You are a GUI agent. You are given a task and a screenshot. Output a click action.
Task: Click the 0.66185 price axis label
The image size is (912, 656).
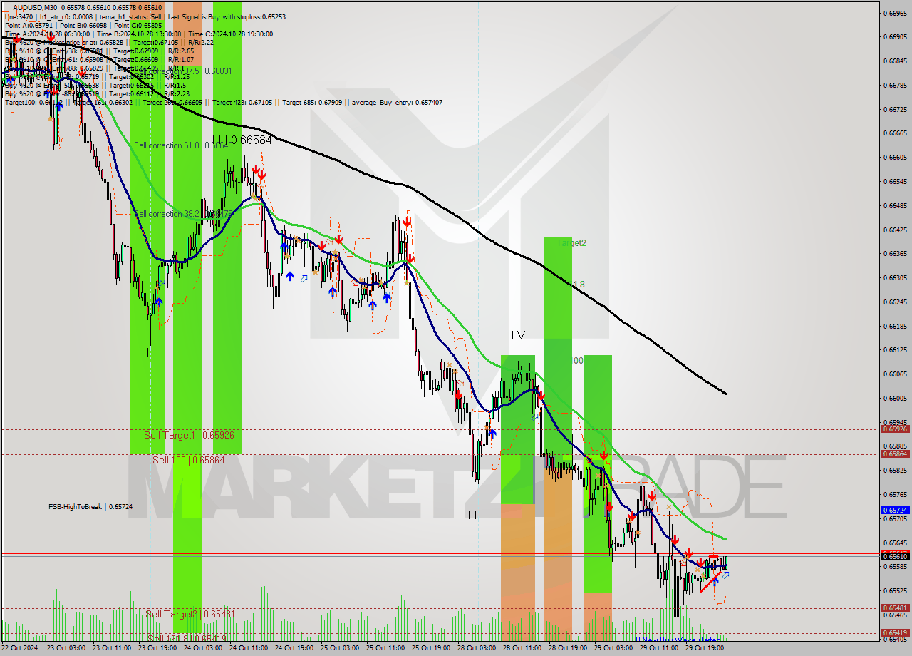pyautogui.click(x=895, y=326)
